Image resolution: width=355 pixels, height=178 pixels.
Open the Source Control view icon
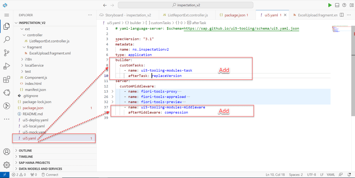pyautogui.click(x=6, y=53)
